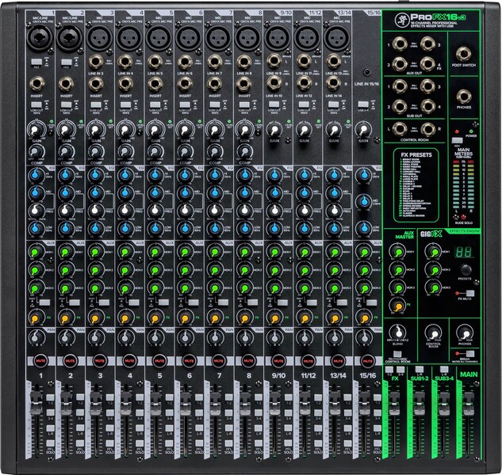
Task: Toggle the 48V phantom power switch
Action: 457,140
